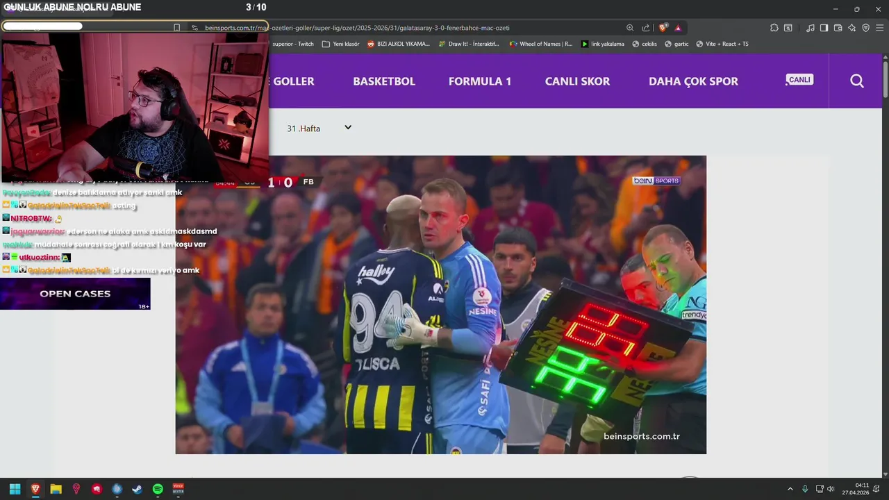This screenshot has height=500, width=889.
Task: Click chat username NITROBTW
Action: tap(31, 218)
